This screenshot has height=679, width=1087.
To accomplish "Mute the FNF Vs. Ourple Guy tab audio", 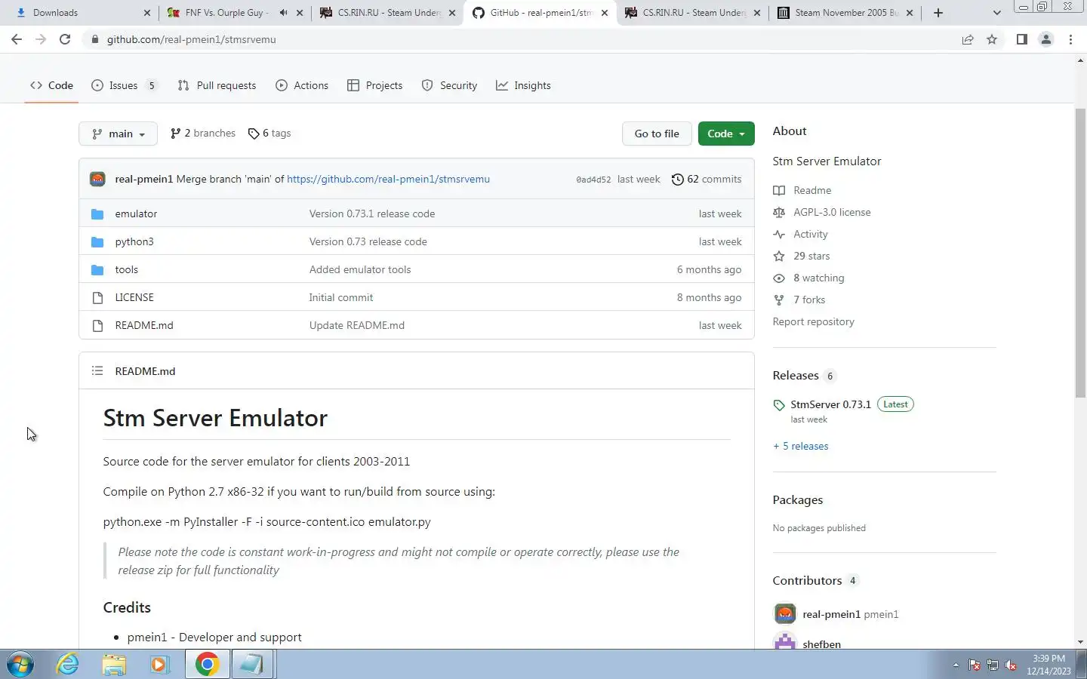I will point(283,13).
